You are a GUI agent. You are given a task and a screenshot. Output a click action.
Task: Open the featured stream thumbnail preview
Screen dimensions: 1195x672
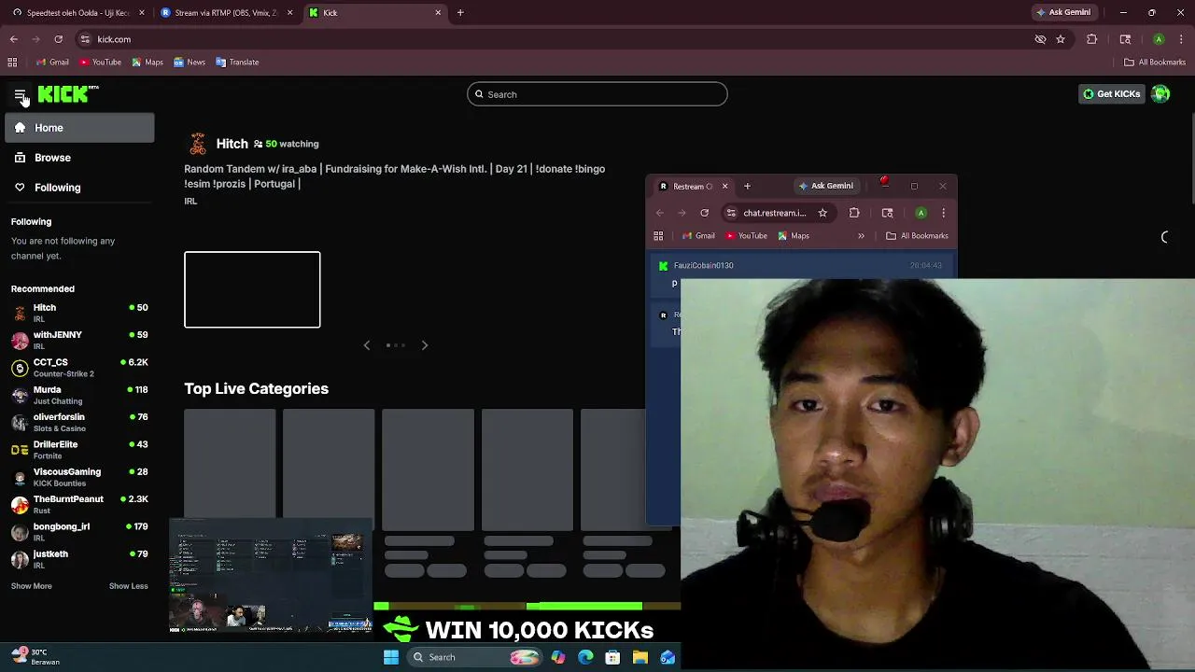click(252, 289)
